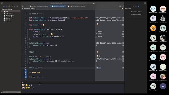Toggle inline result for print line 20
This screenshot has width=169, height=95.
coord(123,36)
